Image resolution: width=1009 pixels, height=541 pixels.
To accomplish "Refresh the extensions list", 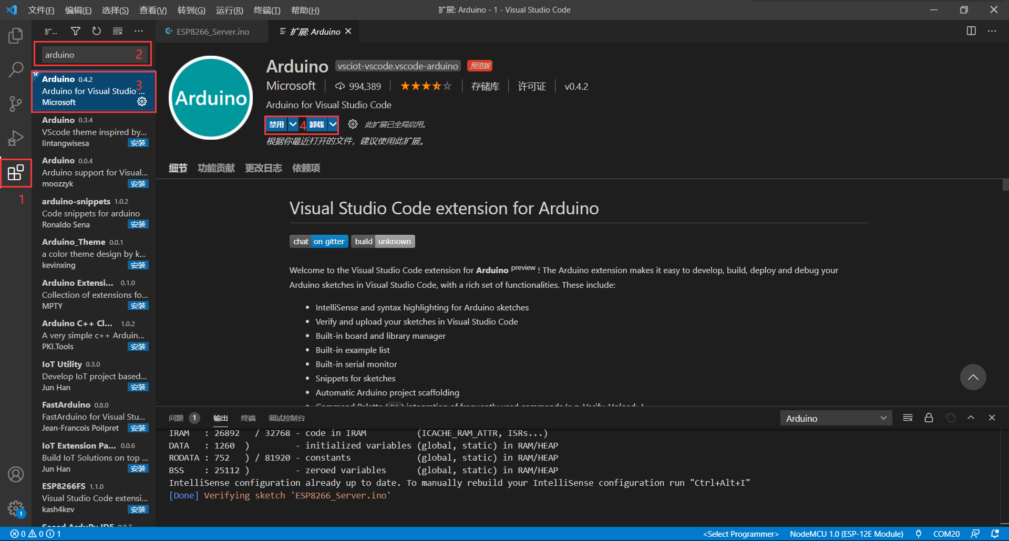I will pos(96,31).
